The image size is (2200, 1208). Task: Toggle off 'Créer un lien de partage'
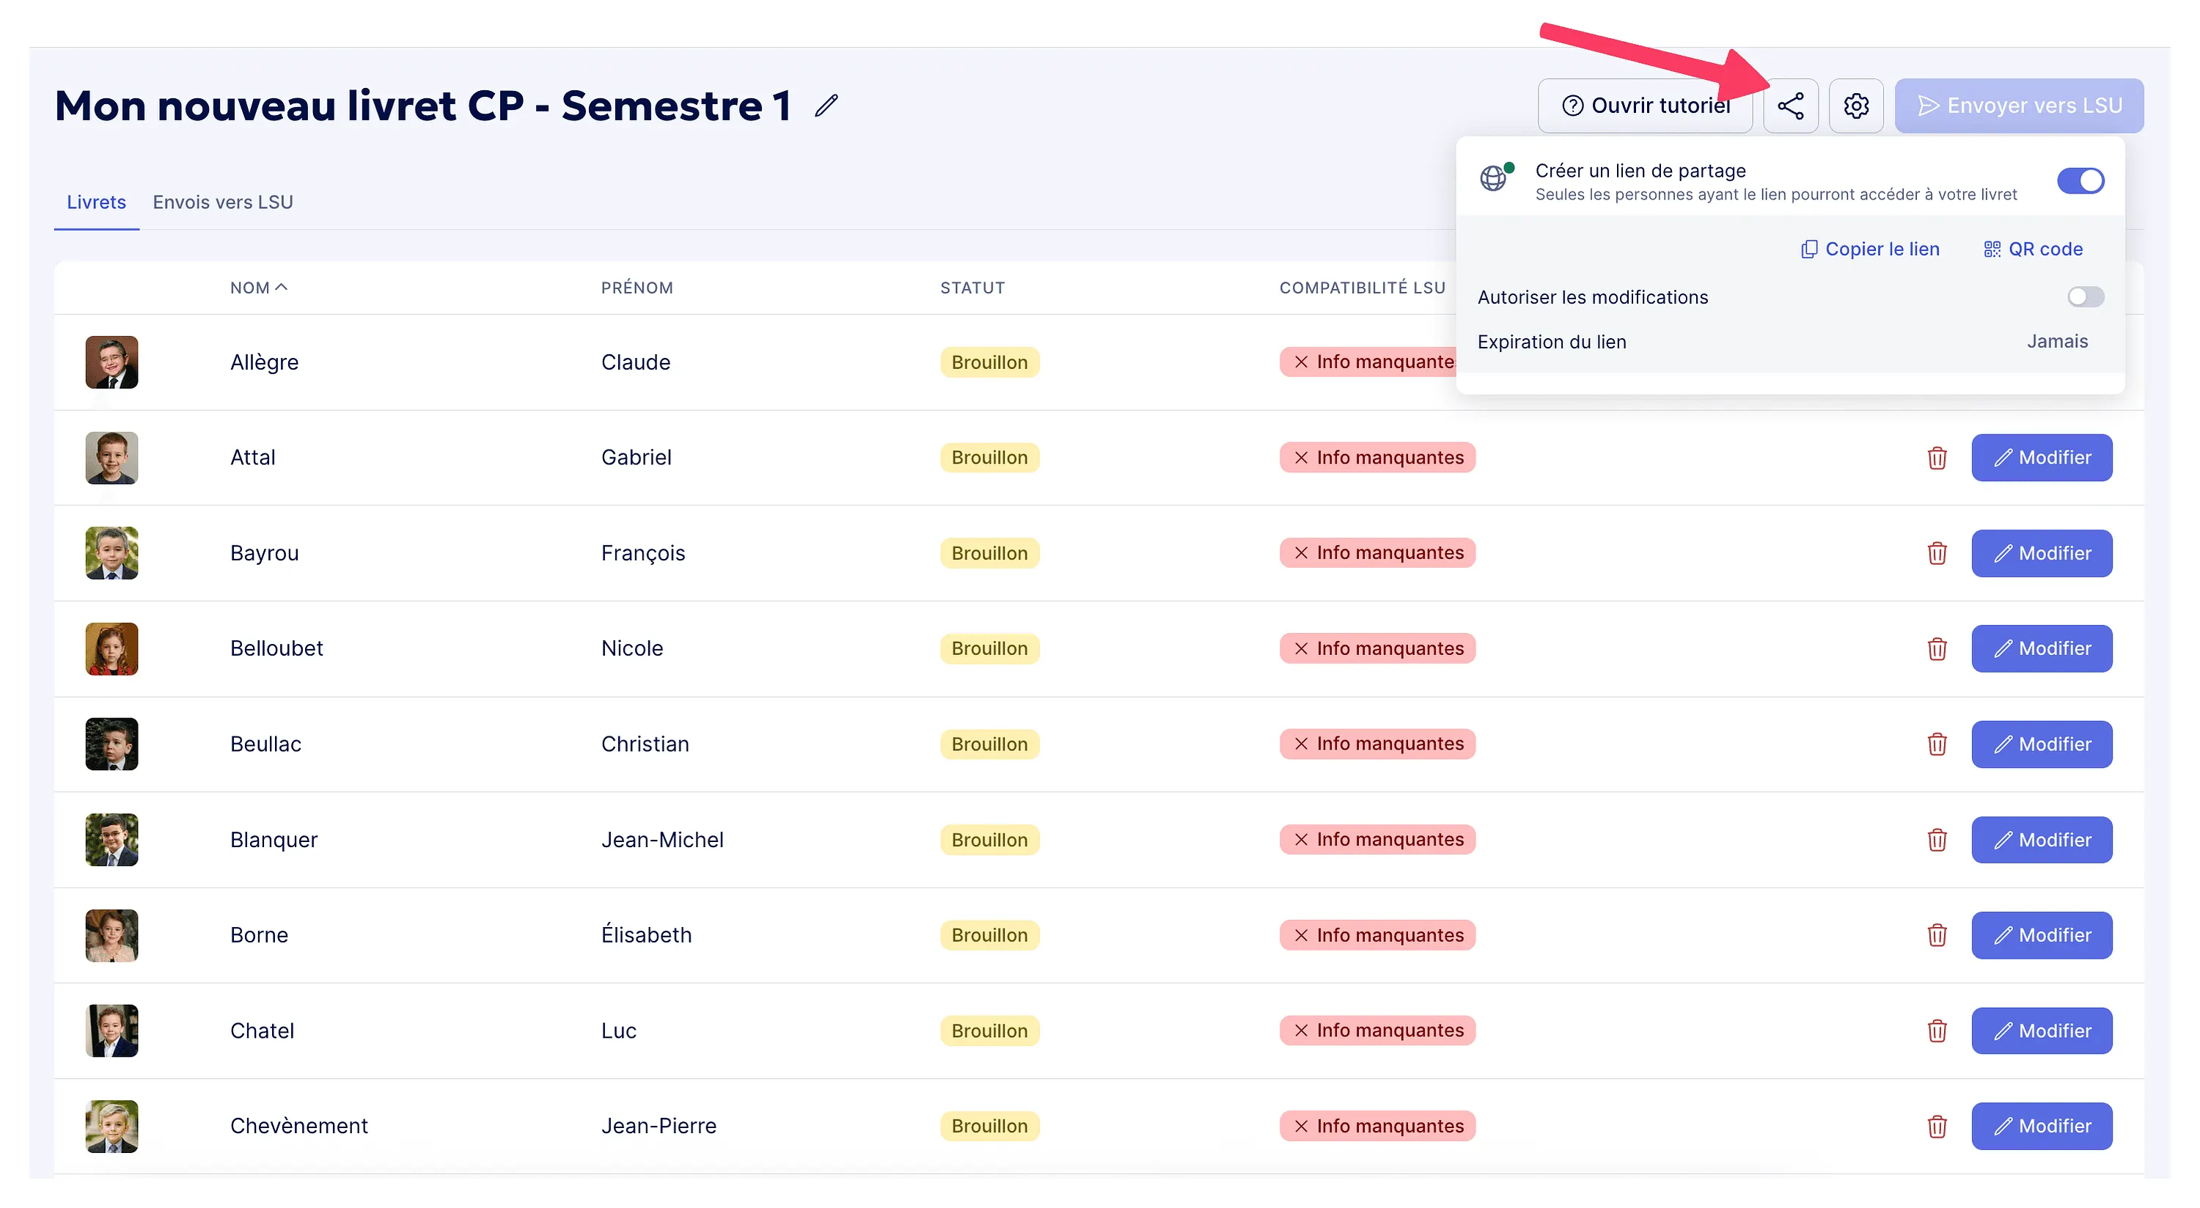[2080, 180]
